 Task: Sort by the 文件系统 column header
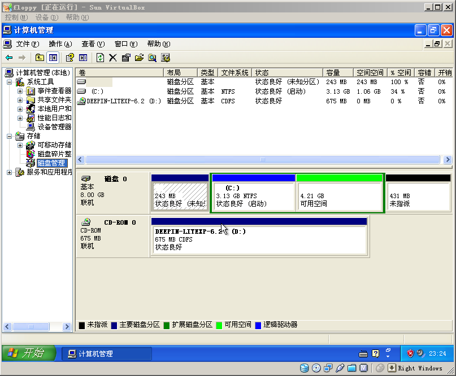[234, 72]
